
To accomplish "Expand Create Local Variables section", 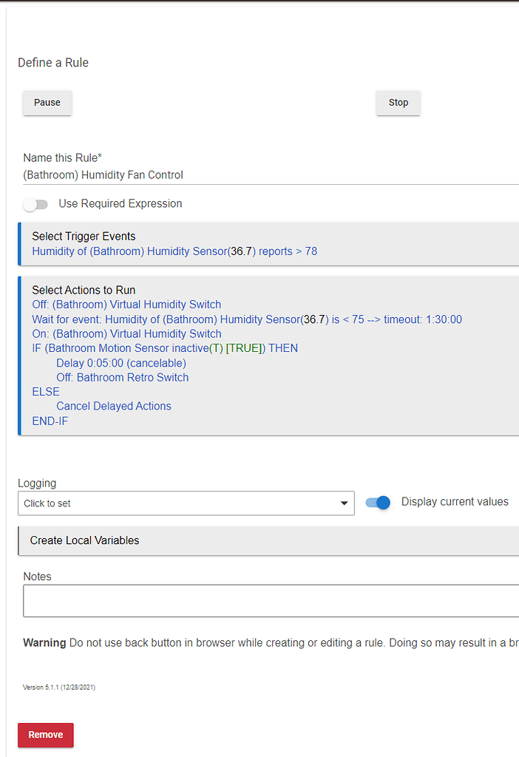I will click(84, 540).
